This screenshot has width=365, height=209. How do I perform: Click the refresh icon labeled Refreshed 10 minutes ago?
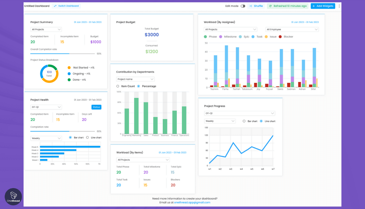coord(271,6)
